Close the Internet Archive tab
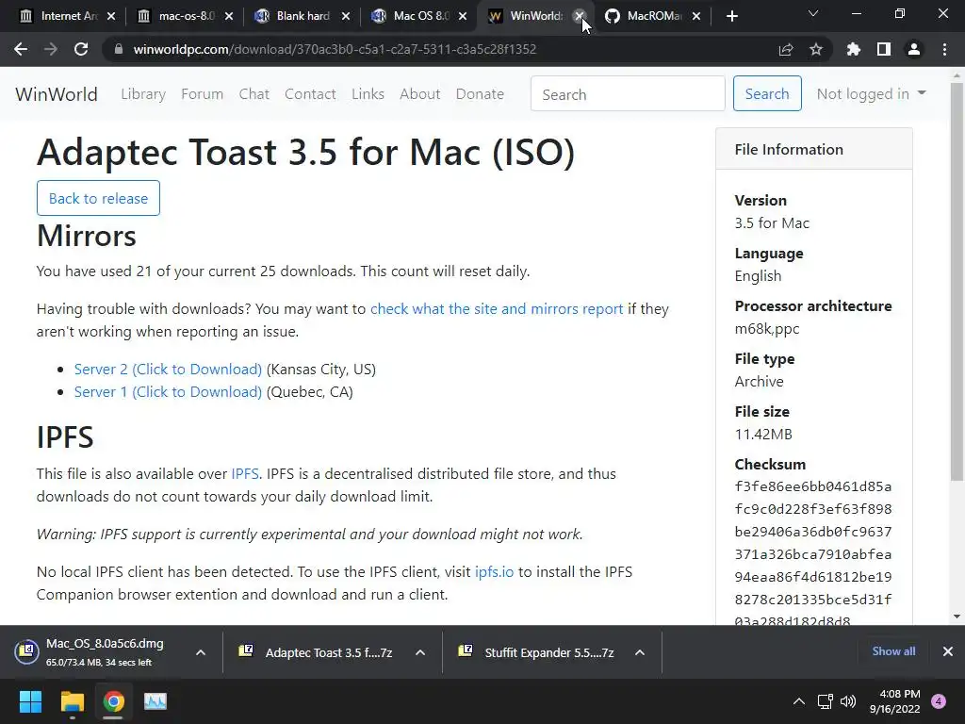The width and height of the screenshot is (965, 724). [111, 16]
